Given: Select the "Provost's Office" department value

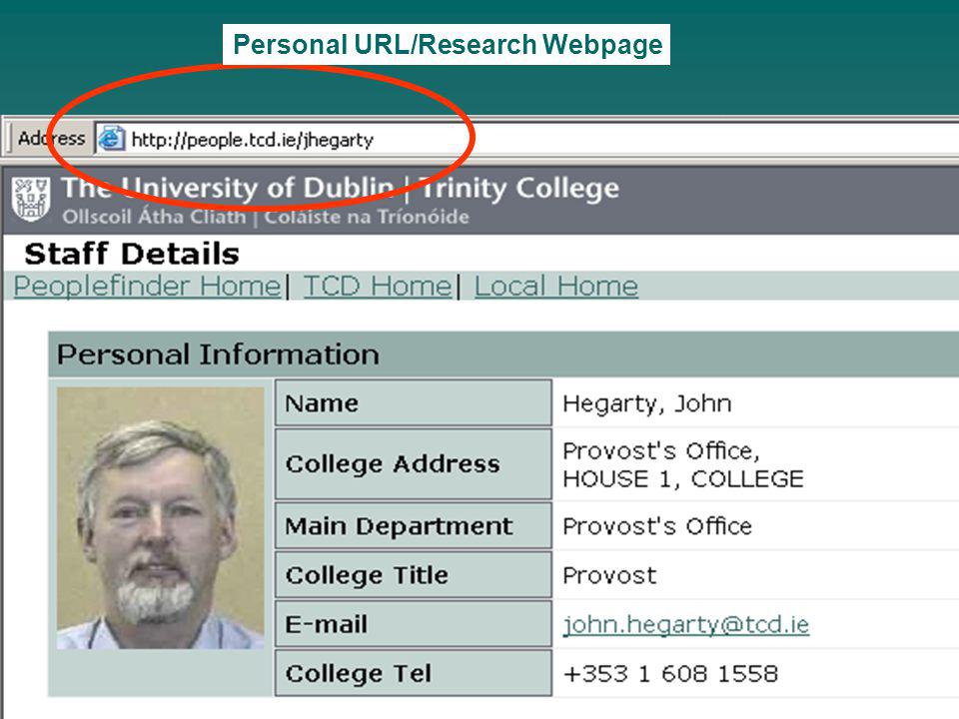Looking at the screenshot, I should 657,526.
